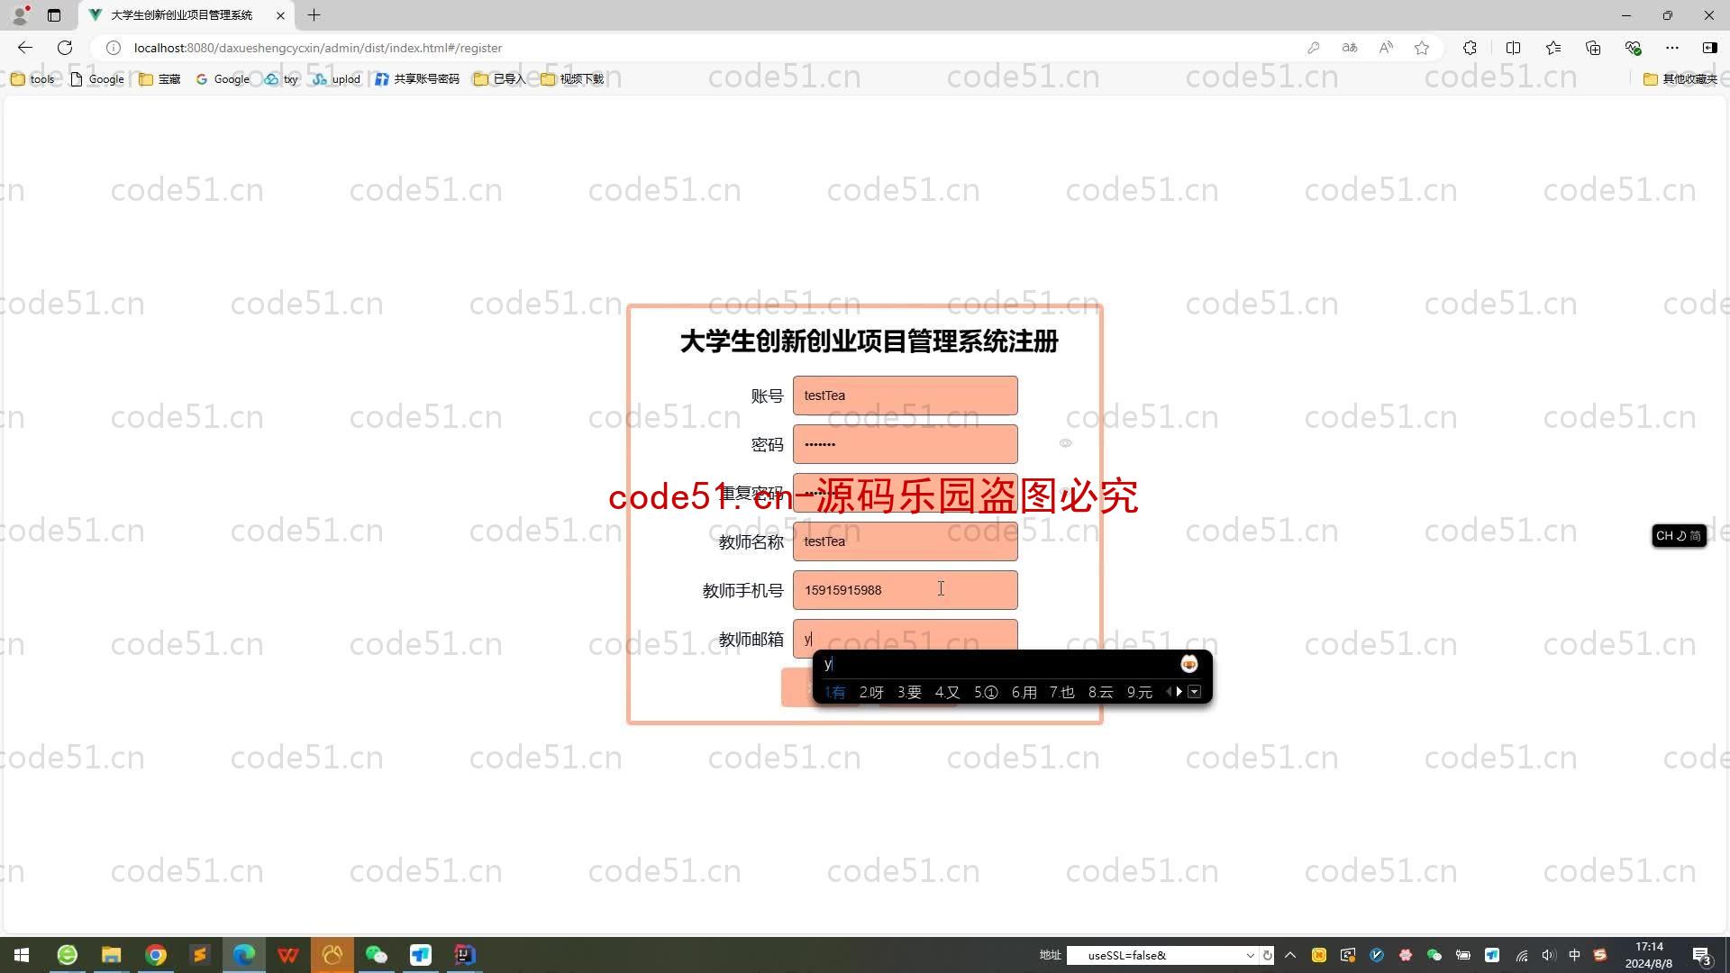Open the tab actions menu icon
The width and height of the screenshot is (1730, 973).
click(x=54, y=15)
